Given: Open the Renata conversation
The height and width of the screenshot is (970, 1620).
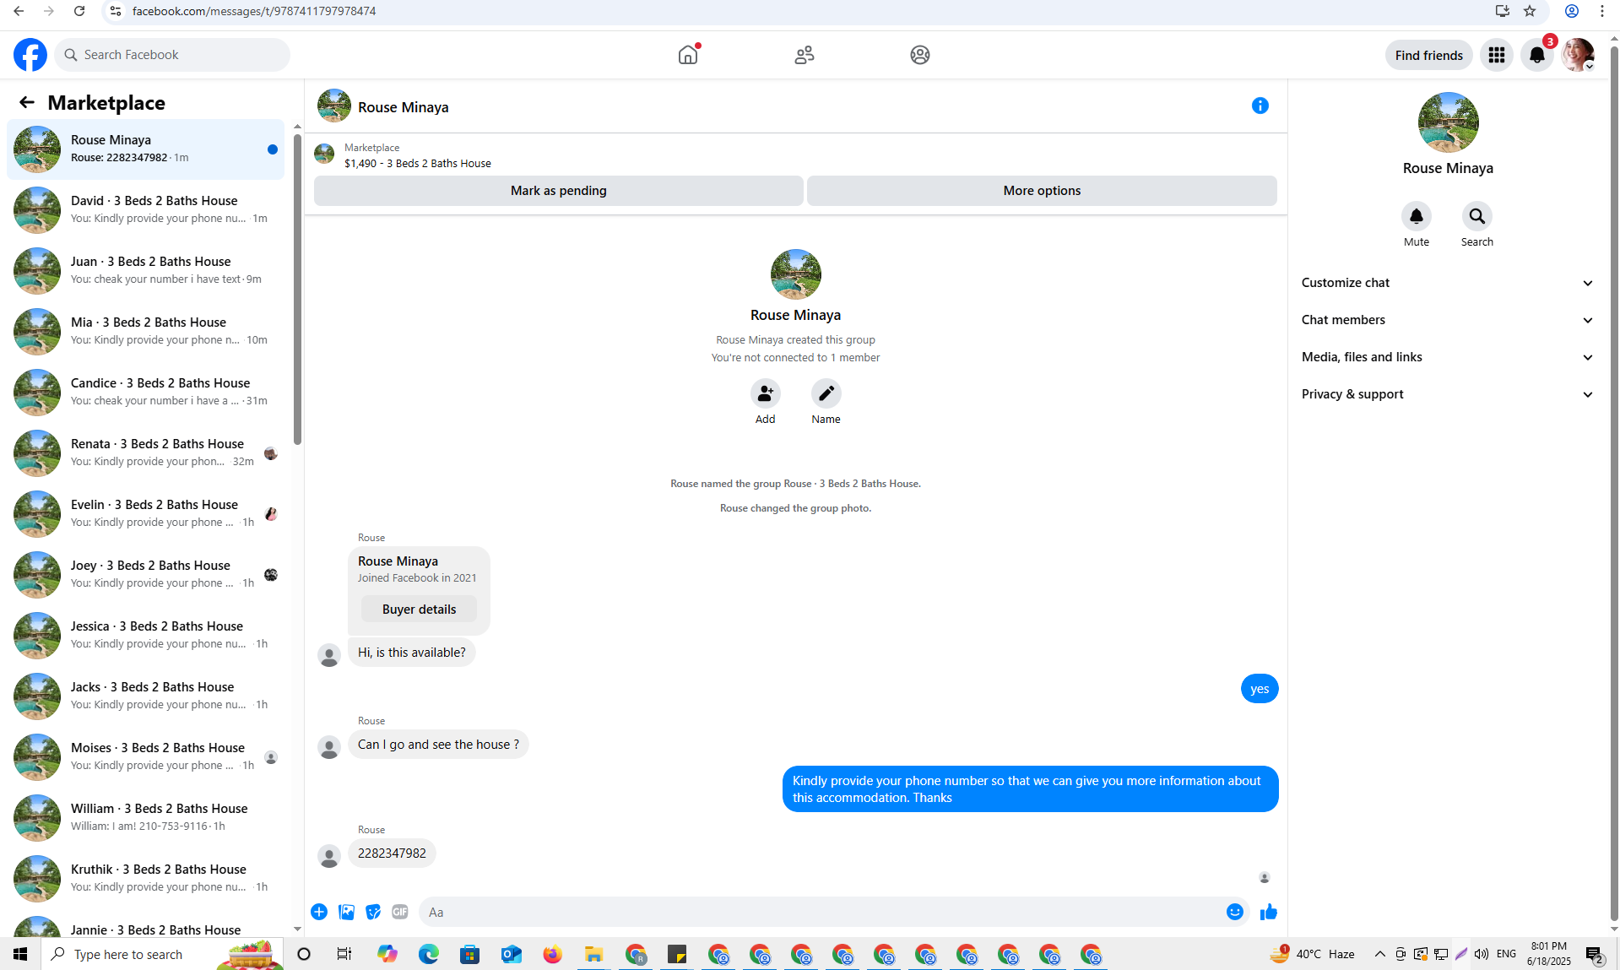Looking at the screenshot, I should coord(145,452).
